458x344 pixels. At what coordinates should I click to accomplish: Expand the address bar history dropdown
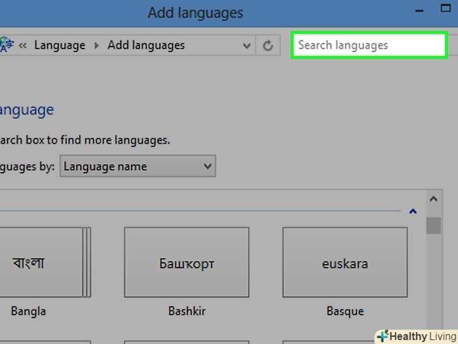coord(247,45)
